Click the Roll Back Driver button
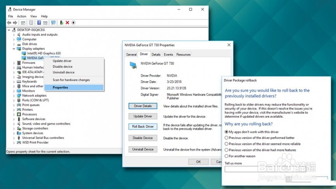 pyautogui.click(x=143, y=127)
